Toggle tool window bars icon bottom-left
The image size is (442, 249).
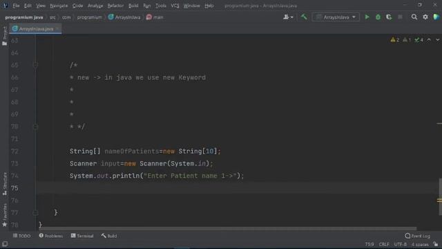[x=5, y=244]
